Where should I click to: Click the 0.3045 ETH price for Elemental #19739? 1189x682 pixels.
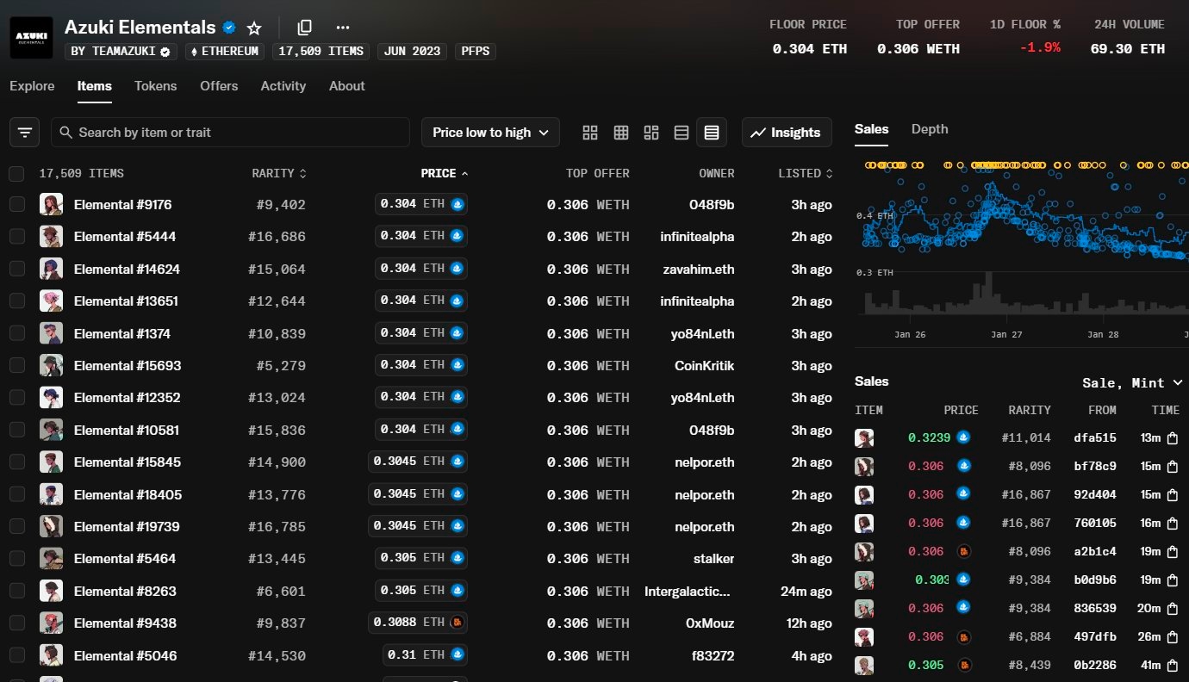pyautogui.click(x=418, y=526)
